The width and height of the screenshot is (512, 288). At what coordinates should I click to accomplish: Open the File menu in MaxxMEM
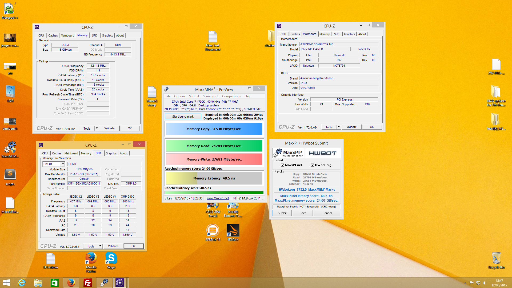point(168,96)
